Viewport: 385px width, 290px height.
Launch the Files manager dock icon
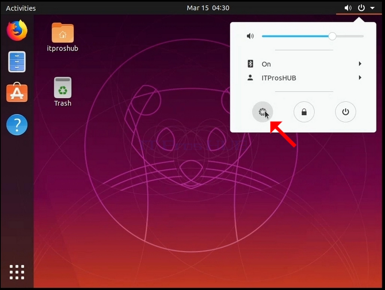coord(17,62)
